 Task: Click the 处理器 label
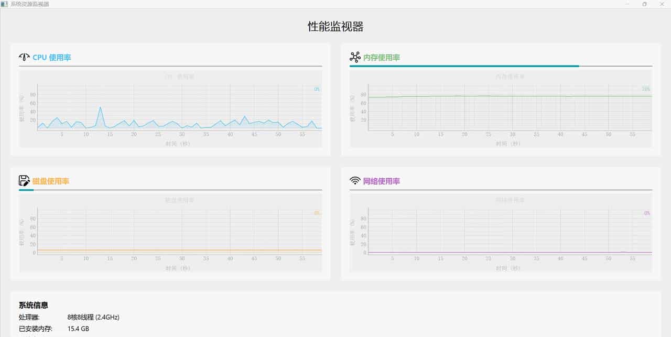[x=29, y=317]
